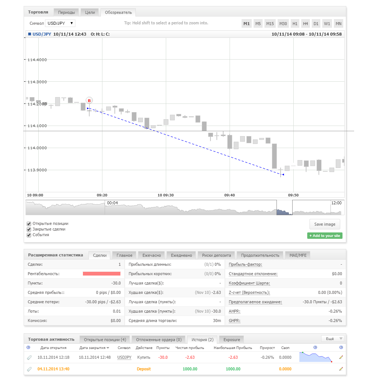Screen dimensions: 368x379
Task: Click the paperclip icon in the Deposit row
Action: click(x=29, y=369)
